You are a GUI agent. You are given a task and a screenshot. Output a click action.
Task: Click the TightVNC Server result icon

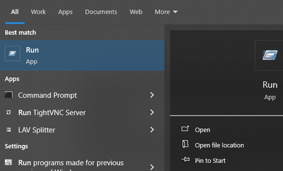9,112
